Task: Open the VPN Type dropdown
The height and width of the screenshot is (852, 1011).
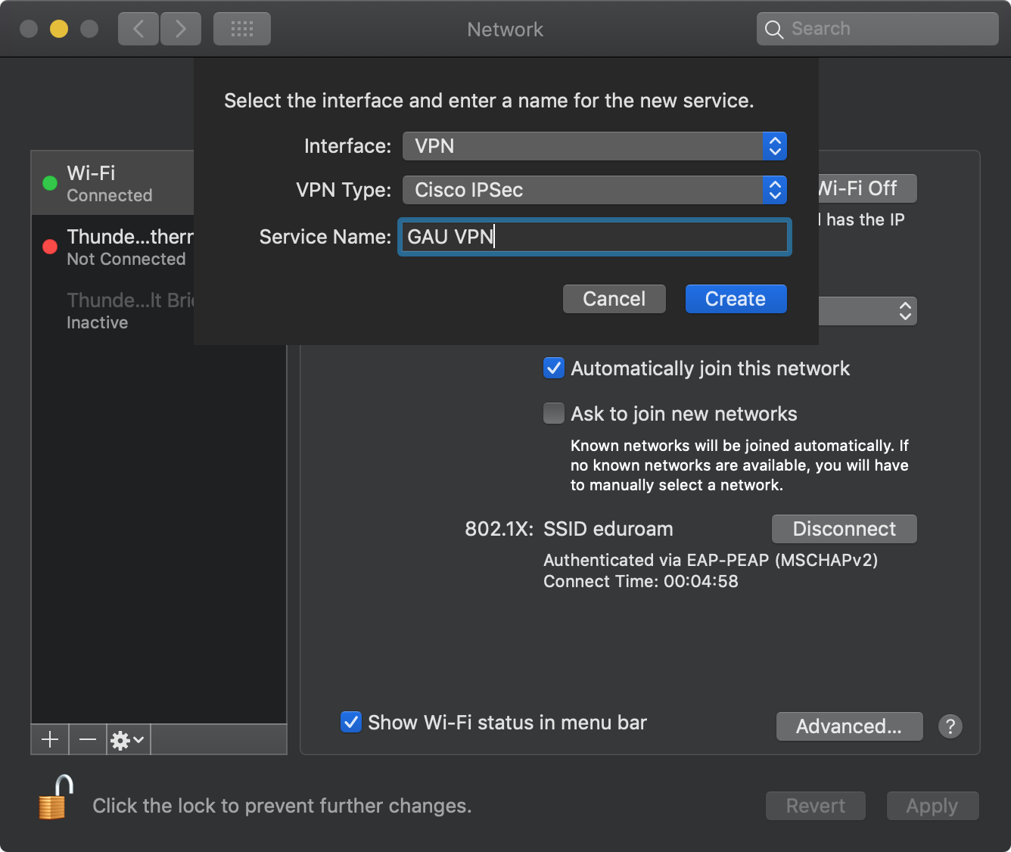Action: tap(595, 190)
